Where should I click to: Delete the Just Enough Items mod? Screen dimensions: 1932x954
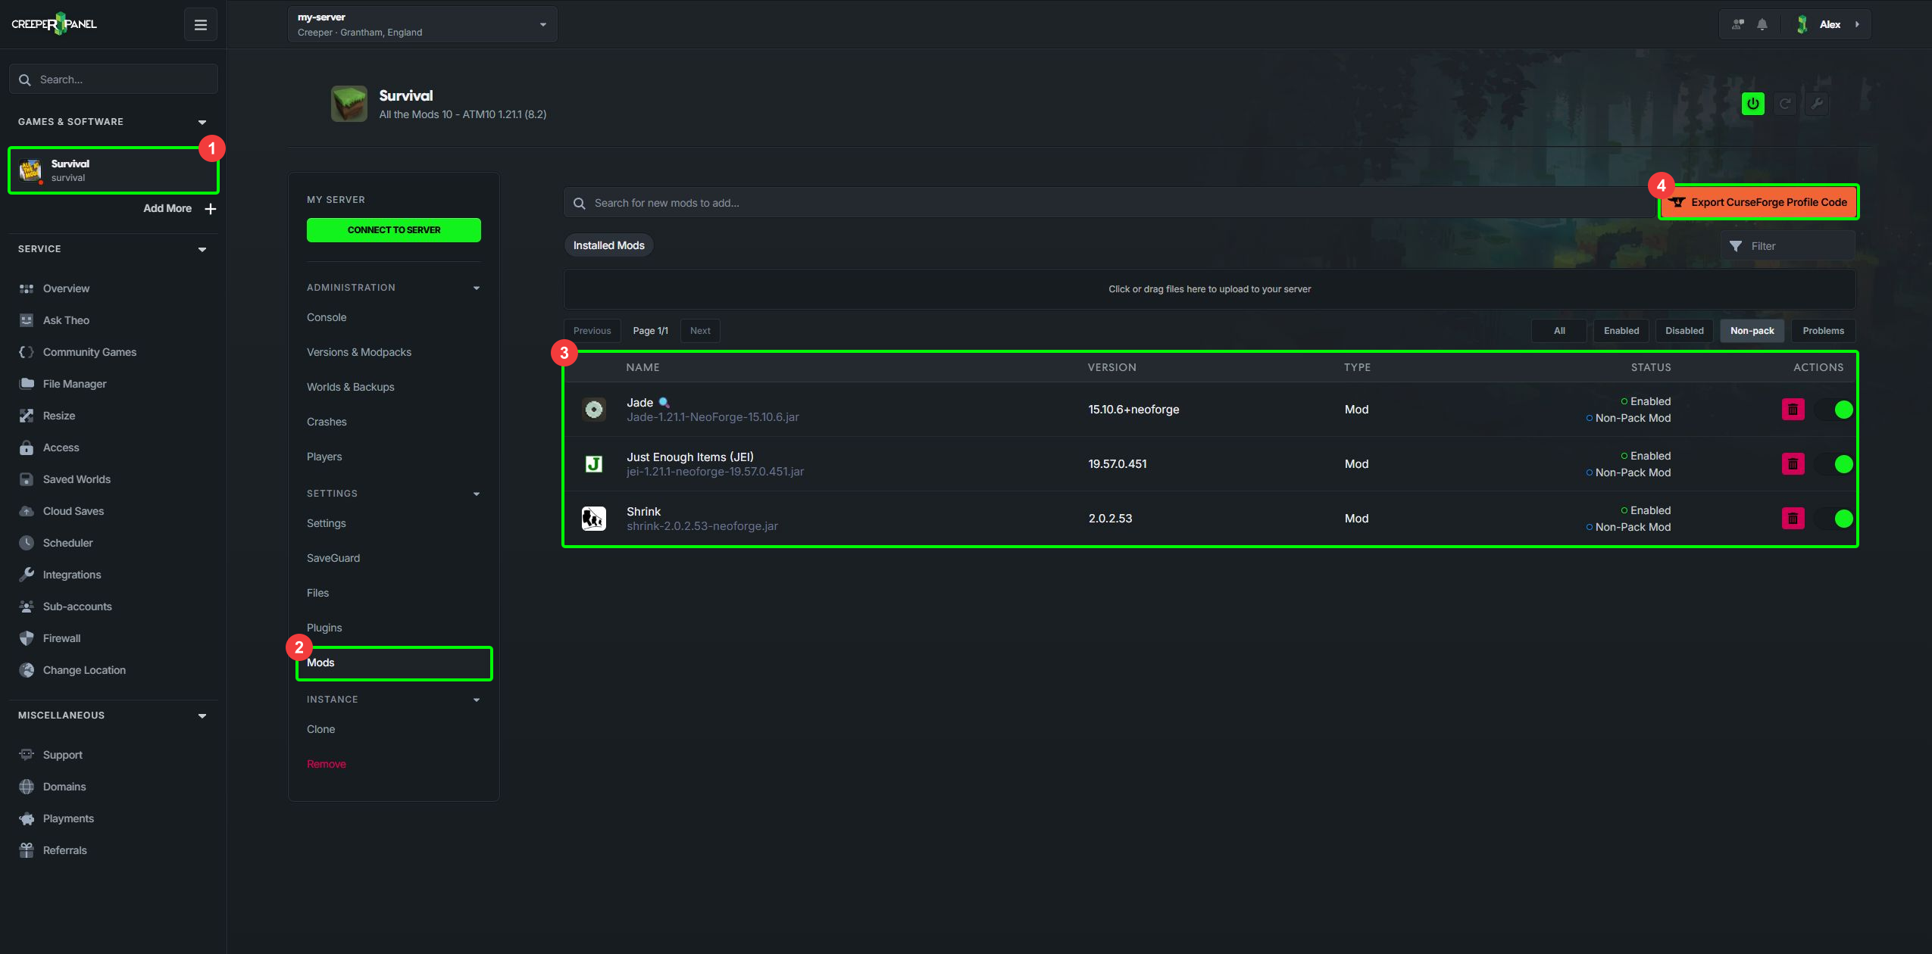[x=1793, y=464]
